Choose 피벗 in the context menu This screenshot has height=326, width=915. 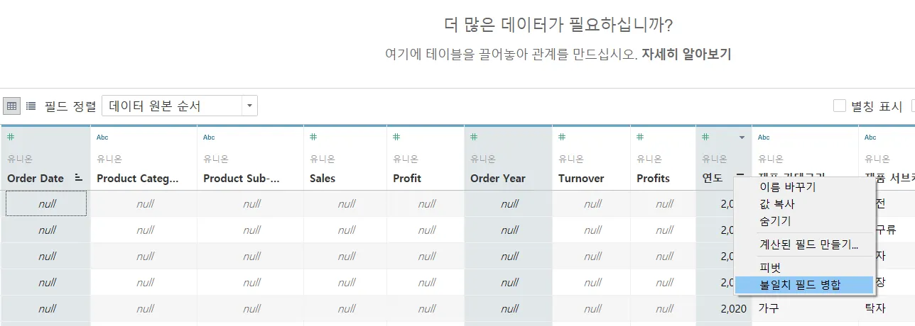click(770, 268)
